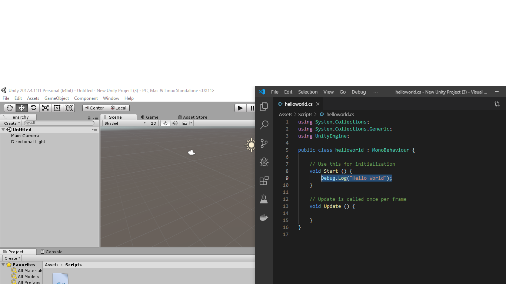Open the Search view in VS Code
The width and height of the screenshot is (506, 284).
[264, 125]
